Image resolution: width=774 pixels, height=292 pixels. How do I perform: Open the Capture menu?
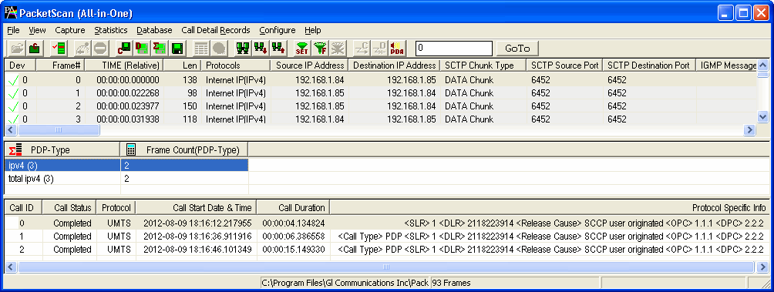coord(70,30)
